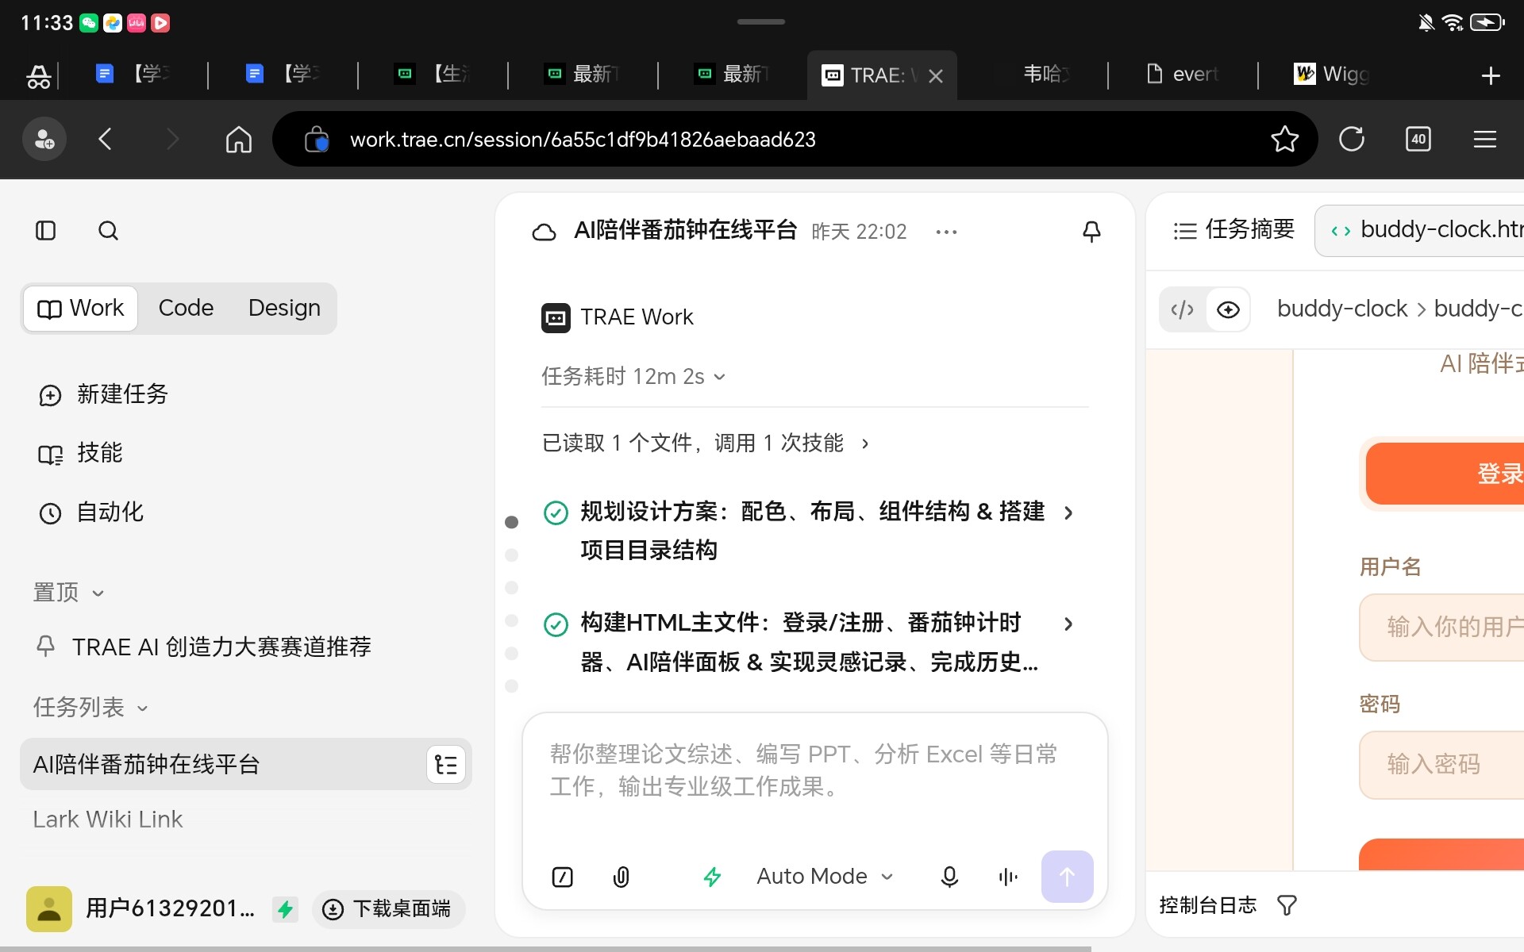Click the browser account profile icon
This screenshot has width=1524, height=952.
click(44, 140)
